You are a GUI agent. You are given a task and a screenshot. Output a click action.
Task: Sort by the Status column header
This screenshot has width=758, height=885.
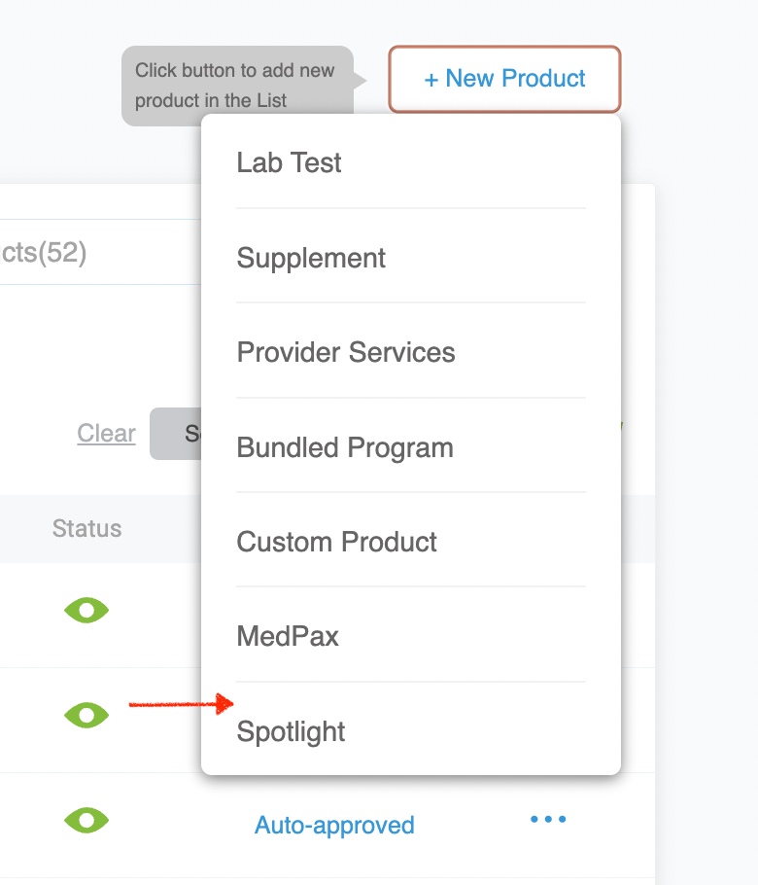[86, 529]
